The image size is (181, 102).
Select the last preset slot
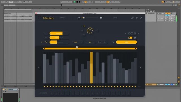(x=128, y=93)
